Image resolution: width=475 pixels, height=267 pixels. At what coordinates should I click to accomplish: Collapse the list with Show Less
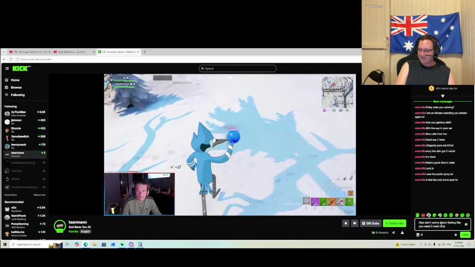[x=39, y=195]
